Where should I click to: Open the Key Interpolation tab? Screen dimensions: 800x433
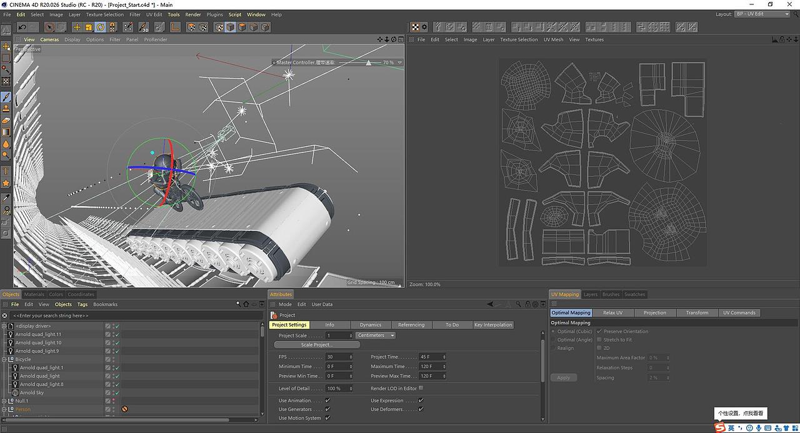493,325
